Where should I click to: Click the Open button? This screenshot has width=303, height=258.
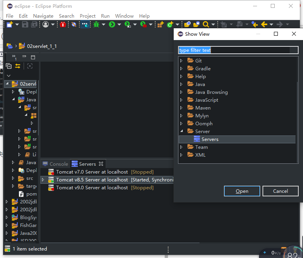242,191
